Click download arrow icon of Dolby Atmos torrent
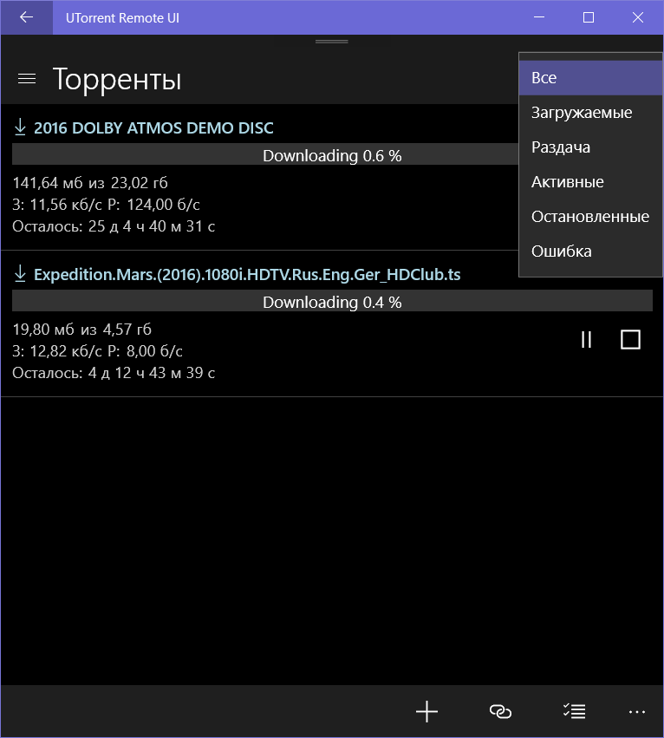Image resolution: width=664 pixels, height=738 pixels. [x=20, y=127]
